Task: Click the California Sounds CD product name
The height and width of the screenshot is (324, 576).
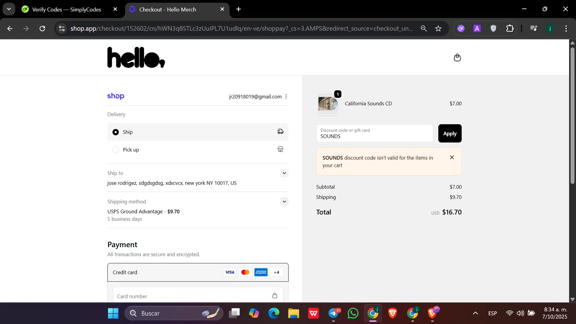Action: coord(368,104)
